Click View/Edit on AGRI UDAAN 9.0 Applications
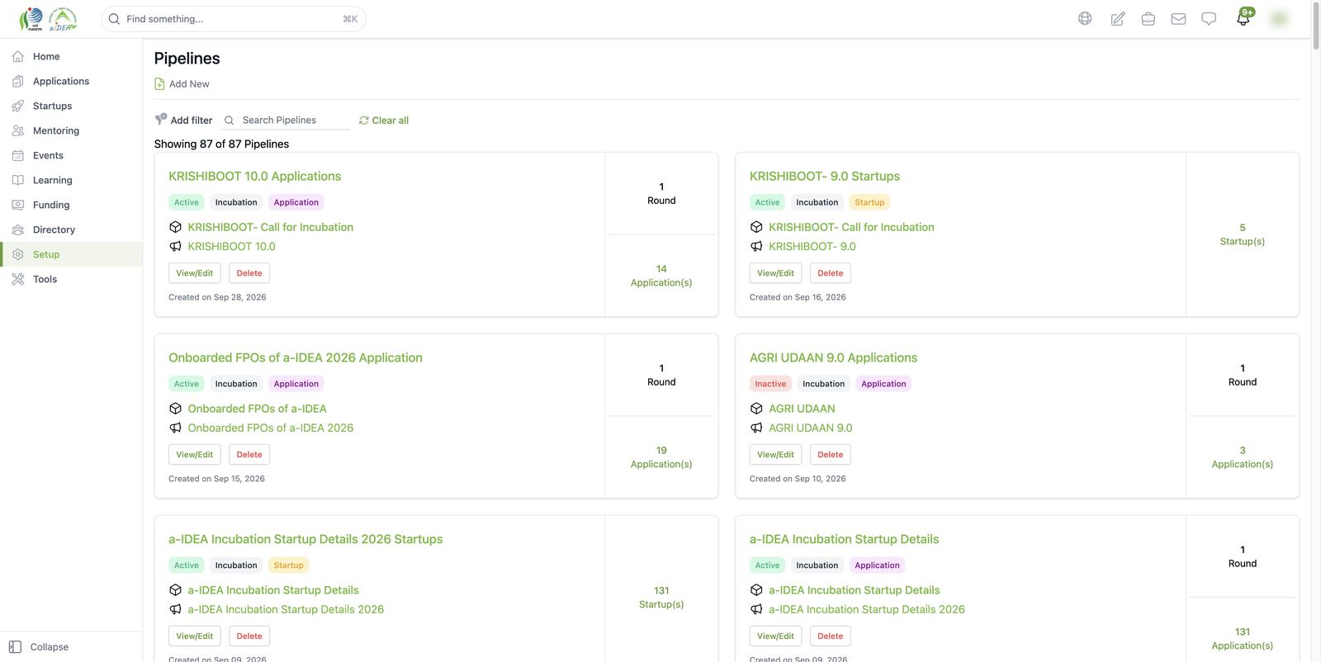1321x662 pixels. click(775, 455)
